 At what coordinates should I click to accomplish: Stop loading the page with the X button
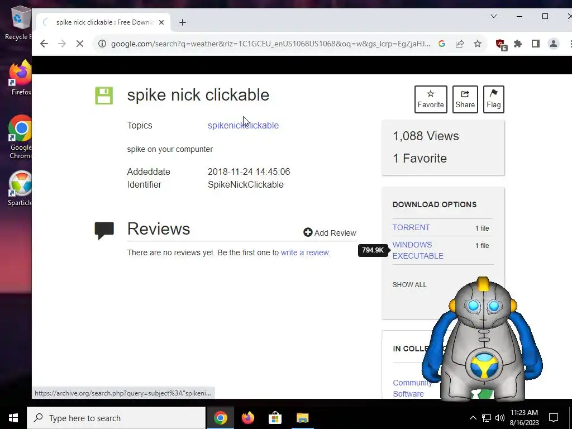tap(80, 44)
